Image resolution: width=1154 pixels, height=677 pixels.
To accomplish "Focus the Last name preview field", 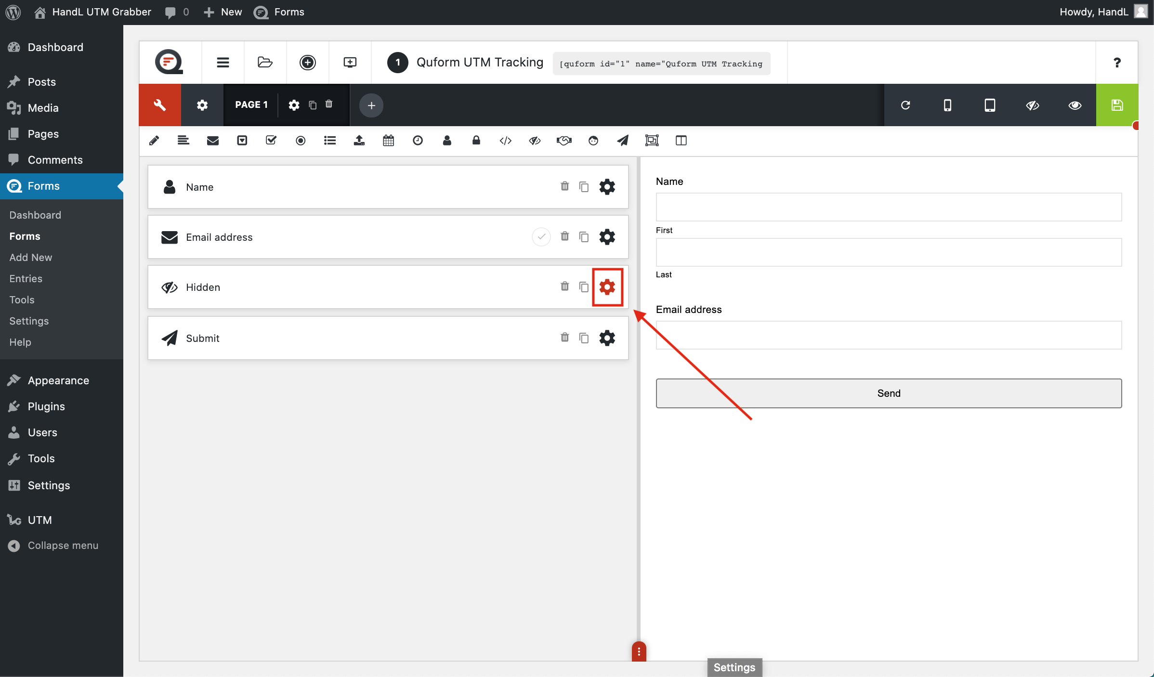I will [x=889, y=252].
